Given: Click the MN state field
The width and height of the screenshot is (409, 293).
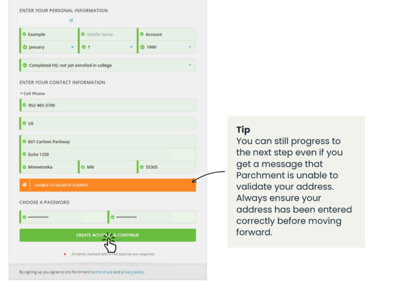Looking at the screenshot, I should tap(107, 167).
